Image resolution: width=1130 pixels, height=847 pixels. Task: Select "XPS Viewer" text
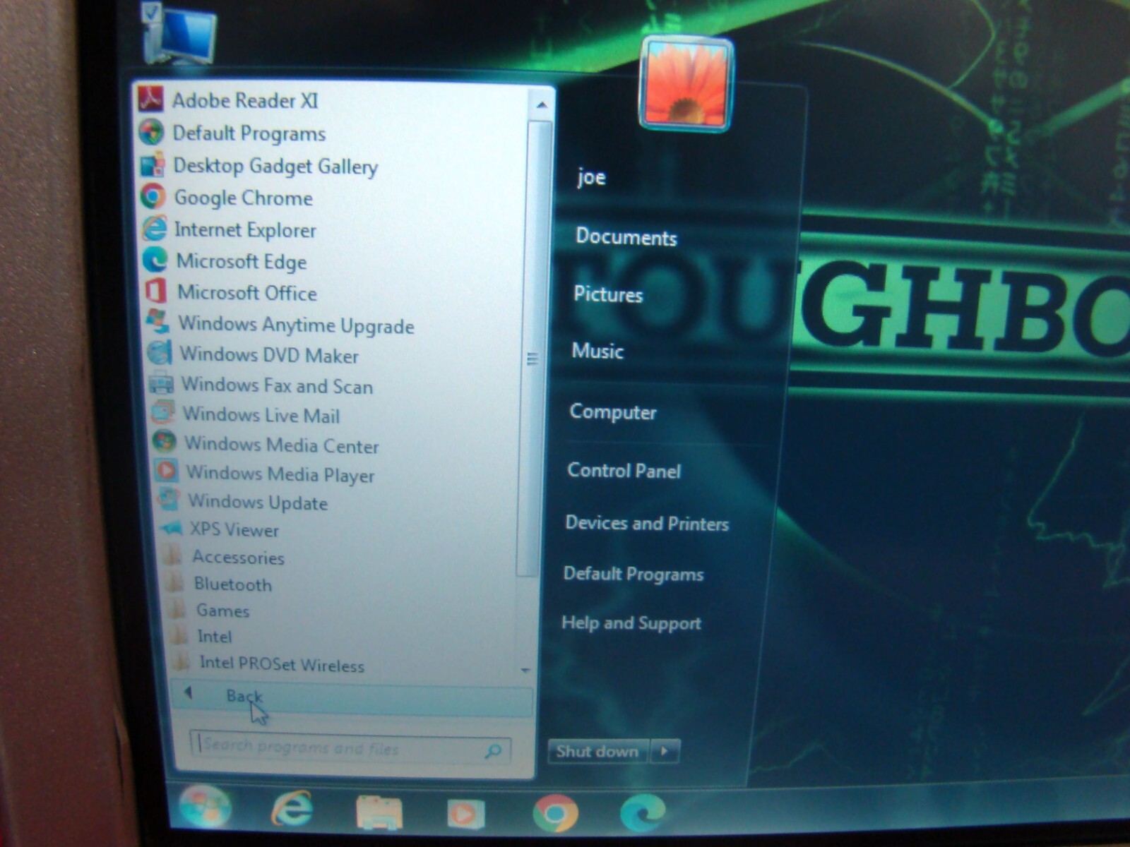coord(234,529)
